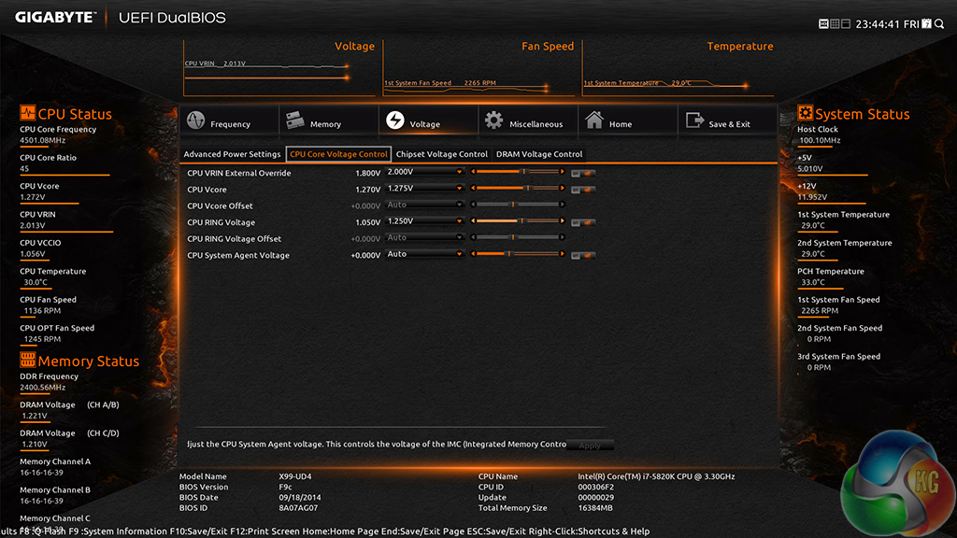This screenshot has width=957, height=538.
Task: Select the CPU RING Voltage setting row label
Action: [x=221, y=222]
